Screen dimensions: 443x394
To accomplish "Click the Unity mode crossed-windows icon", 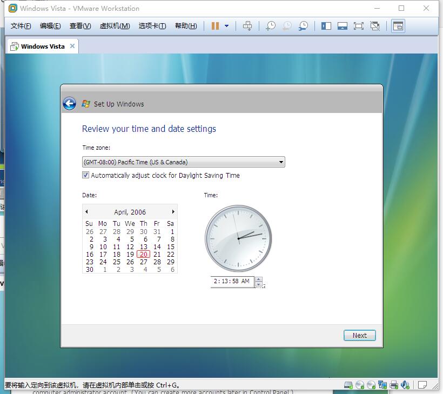I will click(x=375, y=26).
